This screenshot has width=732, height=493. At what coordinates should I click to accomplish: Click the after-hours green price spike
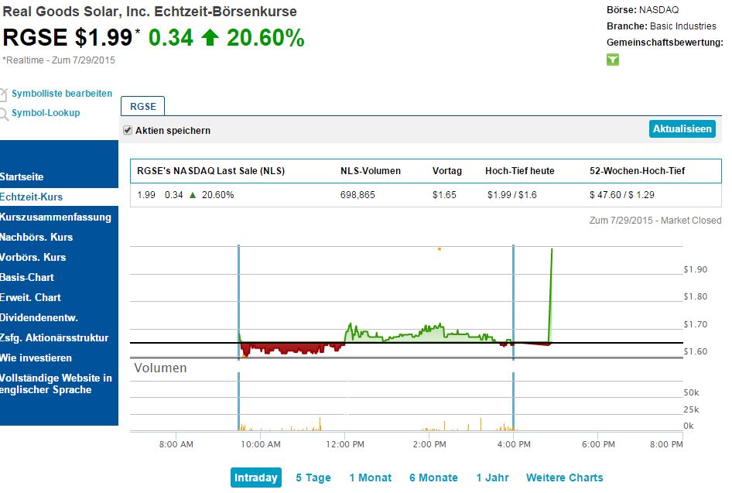pyautogui.click(x=551, y=294)
